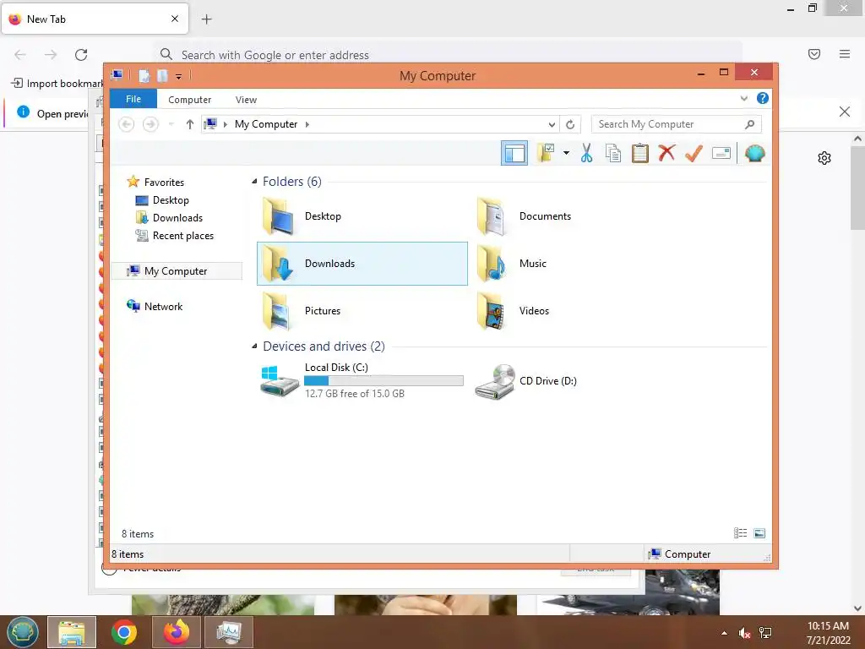Click the new folder icon in title bar
865x649 pixels.
coord(162,75)
